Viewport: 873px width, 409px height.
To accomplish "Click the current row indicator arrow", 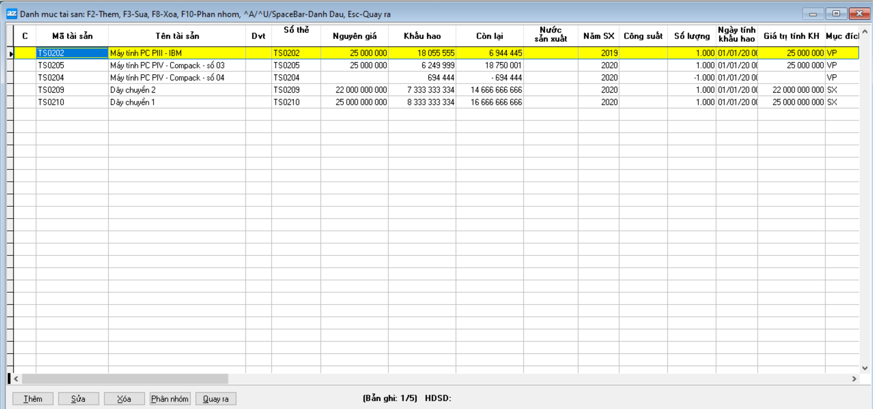I will [11, 54].
